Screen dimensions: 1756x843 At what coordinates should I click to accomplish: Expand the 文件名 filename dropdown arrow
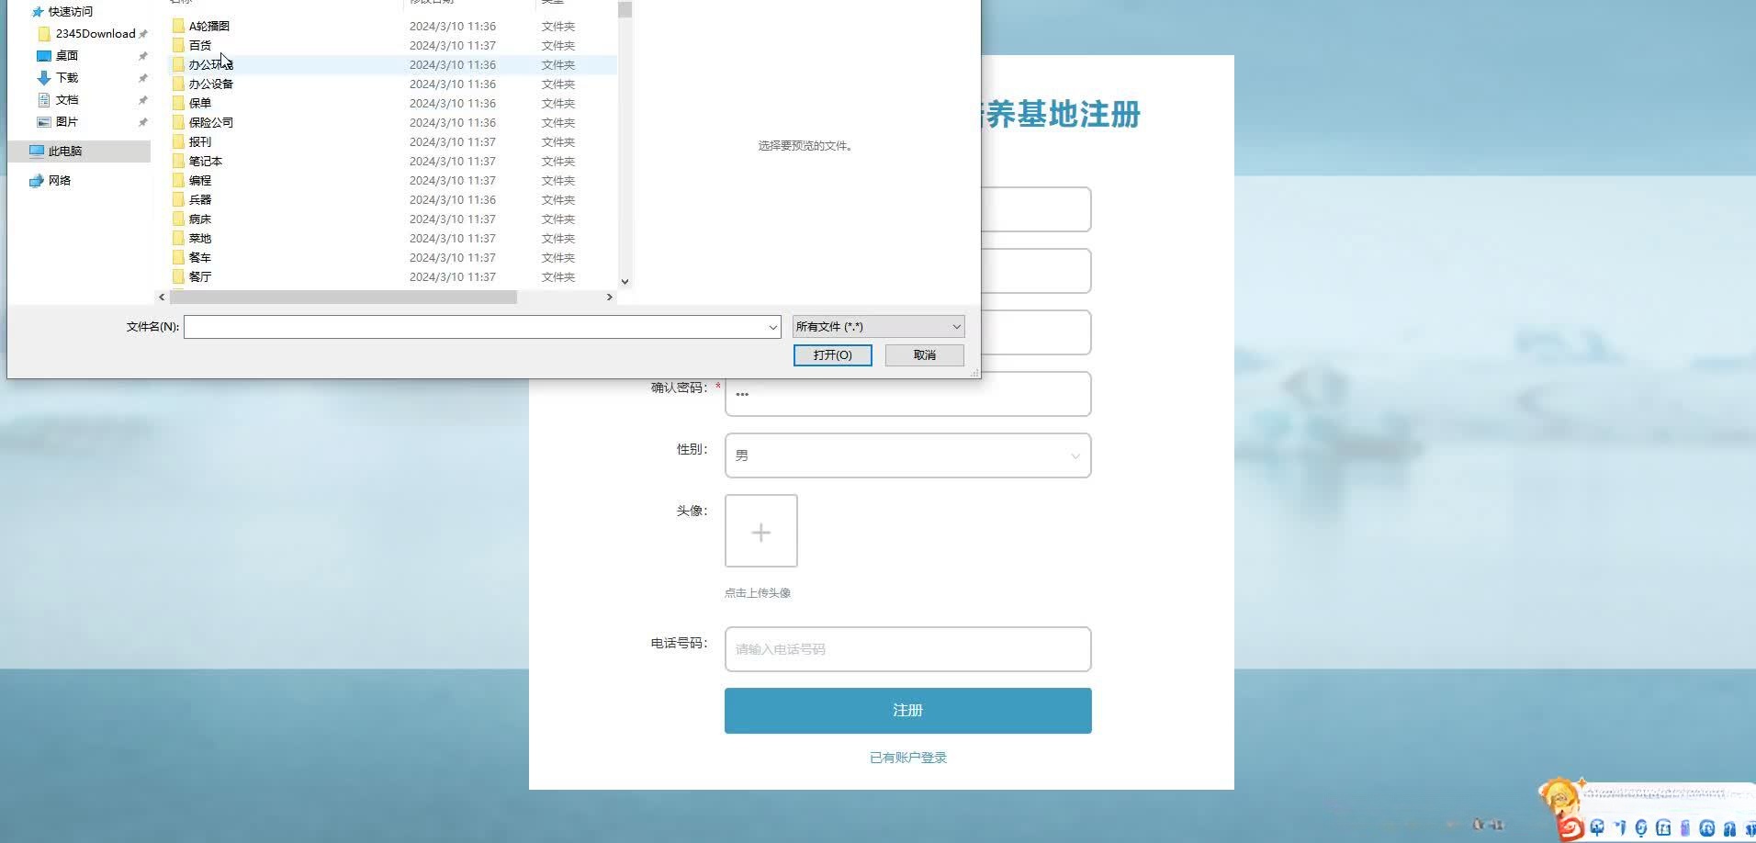coord(772,326)
